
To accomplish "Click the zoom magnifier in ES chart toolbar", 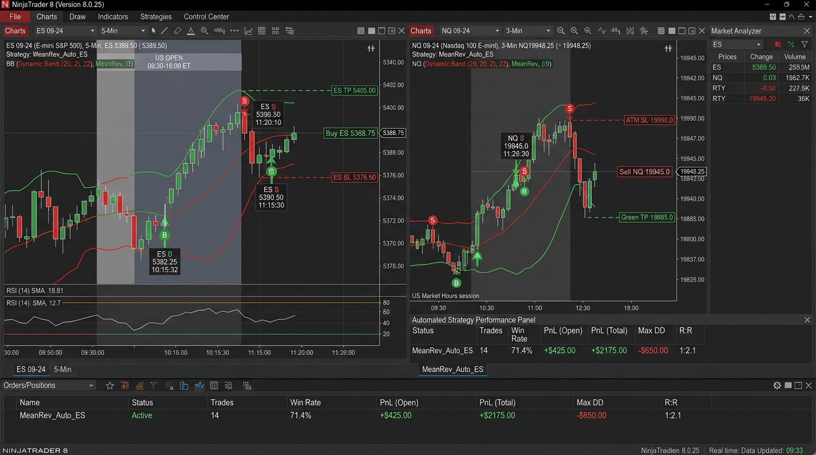I will pyautogui.click(x=205, y=31).
